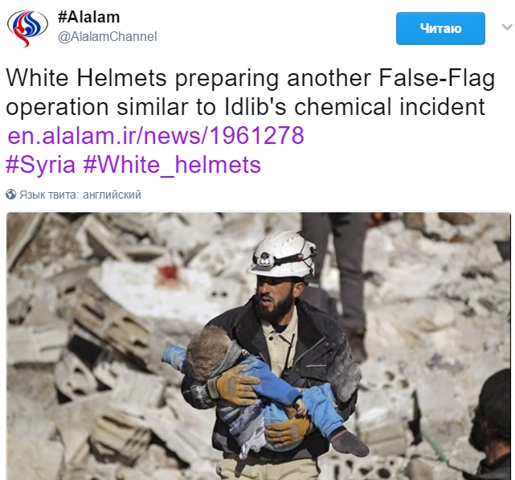This screenshot has width=515, height=480.
Task: Click the globe icon beside tweet language
Action: click(x=10, y=195)
